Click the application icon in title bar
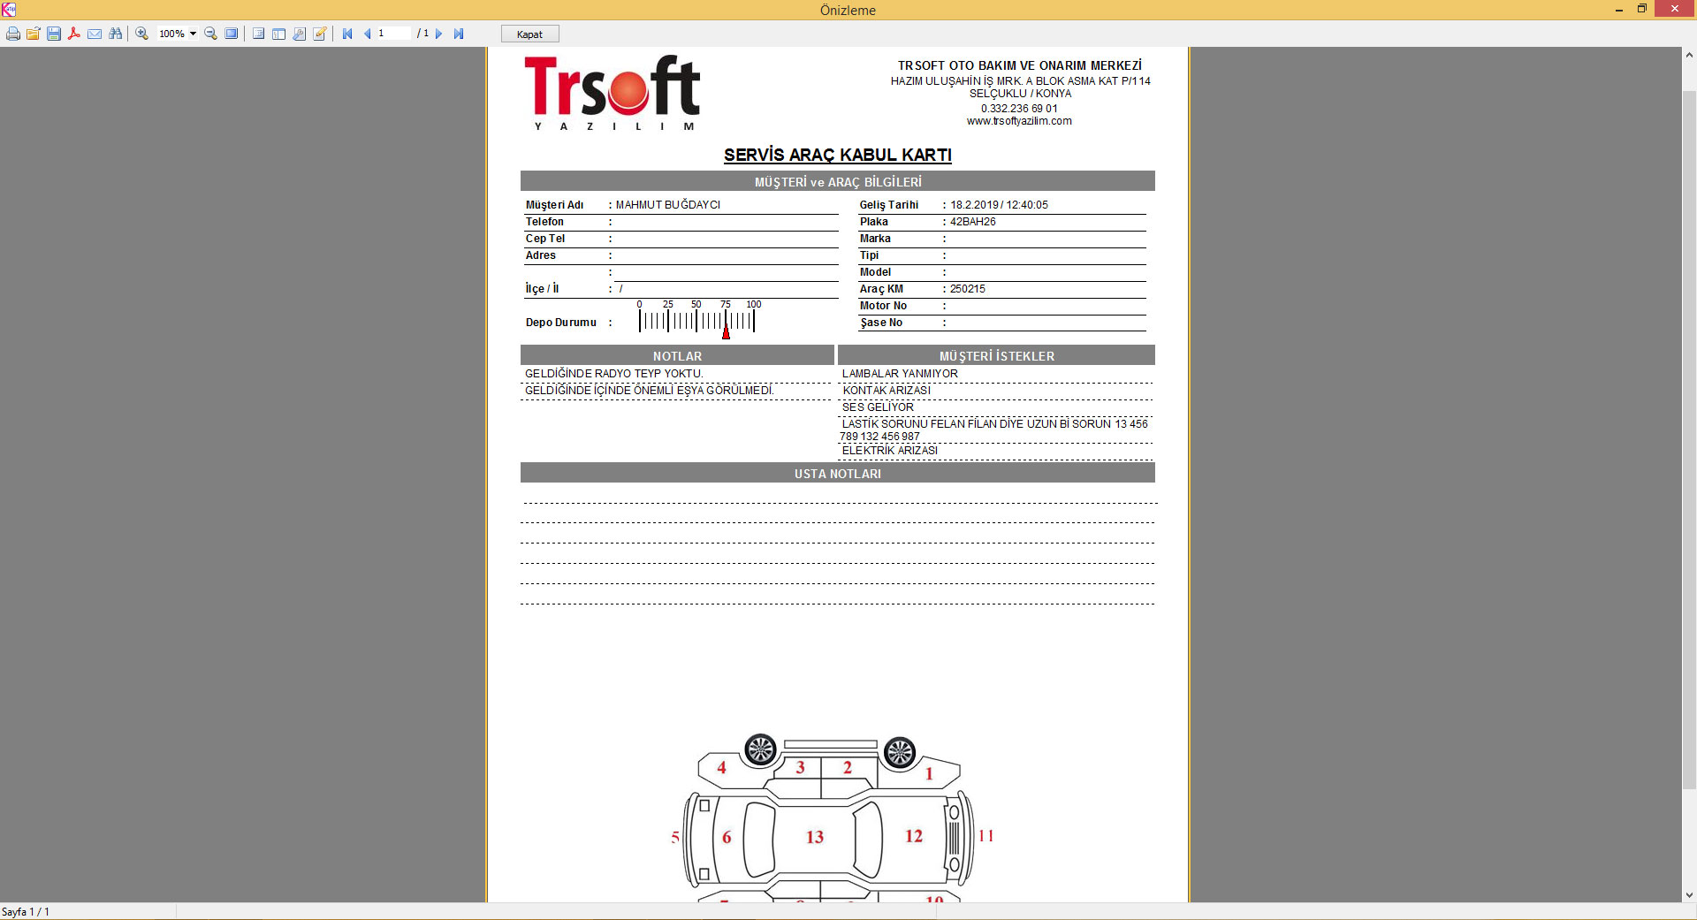The width and height of the screenshot is (1697, 920). pyautogui.click(x=9, y=10)
